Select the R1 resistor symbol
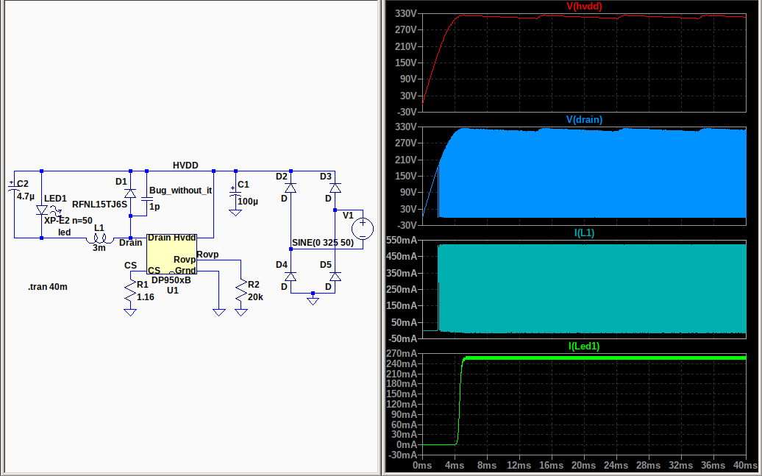Viewport: 762px width, 476px height. pos(130,292)
